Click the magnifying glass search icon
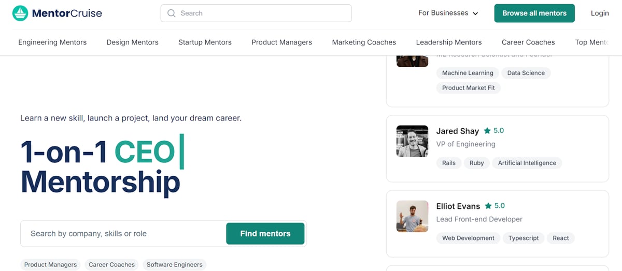Viewport: 622px width, 271px height. coord(172,13)
